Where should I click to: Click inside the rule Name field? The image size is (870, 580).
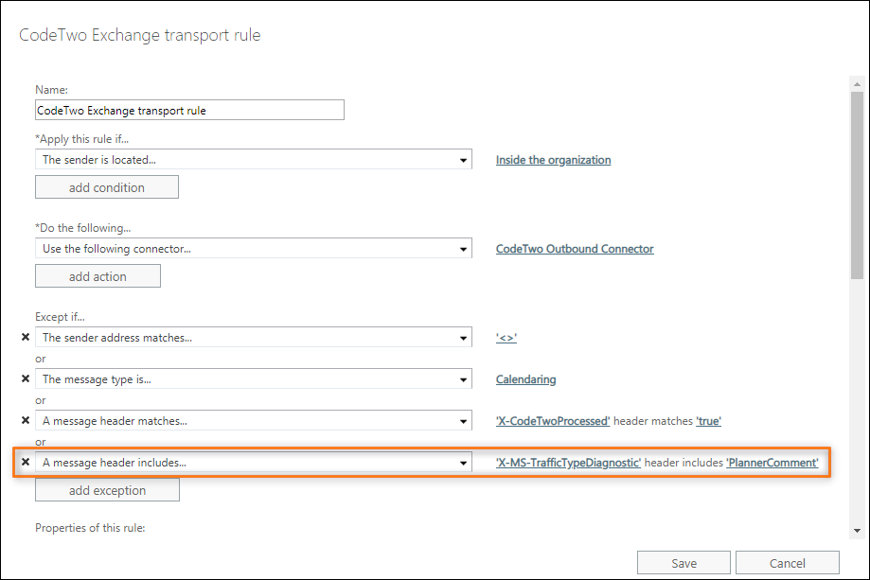[x=189, y=110]
